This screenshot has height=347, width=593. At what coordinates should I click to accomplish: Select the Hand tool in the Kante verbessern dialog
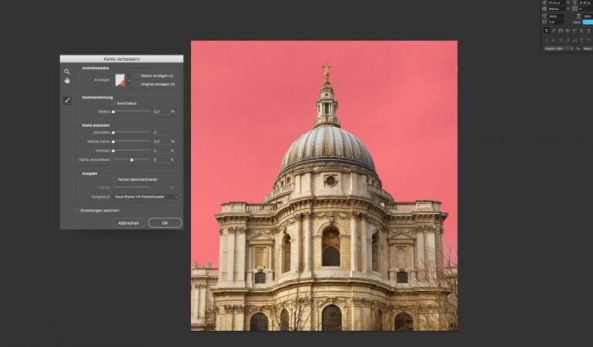pos(67,81)
